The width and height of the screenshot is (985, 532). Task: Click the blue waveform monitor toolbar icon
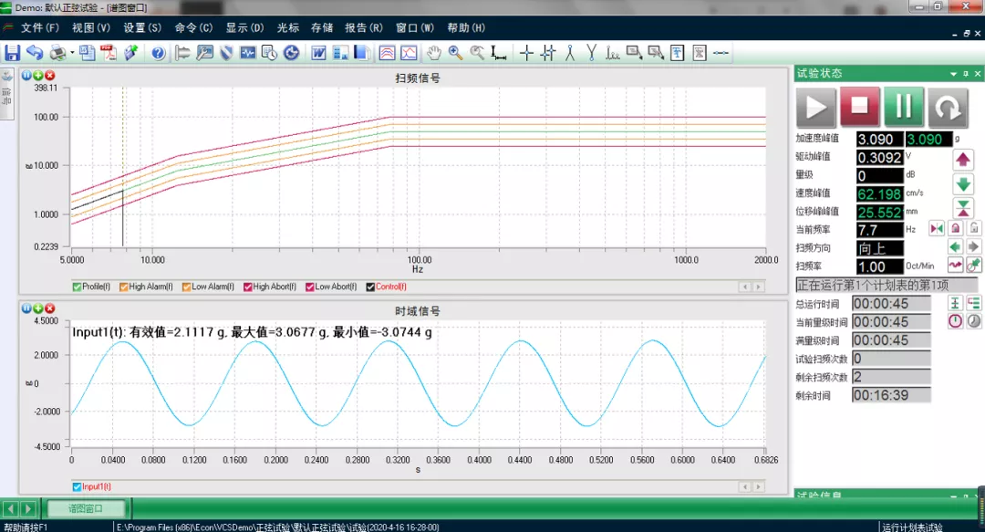[247, 53]
